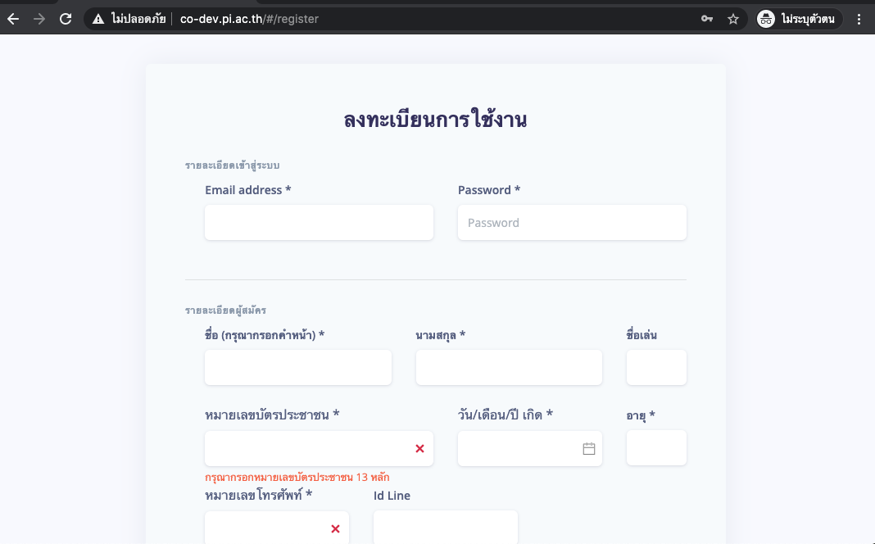875x544 pixels.
Task: Click the age (อายุ) input field
Action: click(x=656, y=448)
